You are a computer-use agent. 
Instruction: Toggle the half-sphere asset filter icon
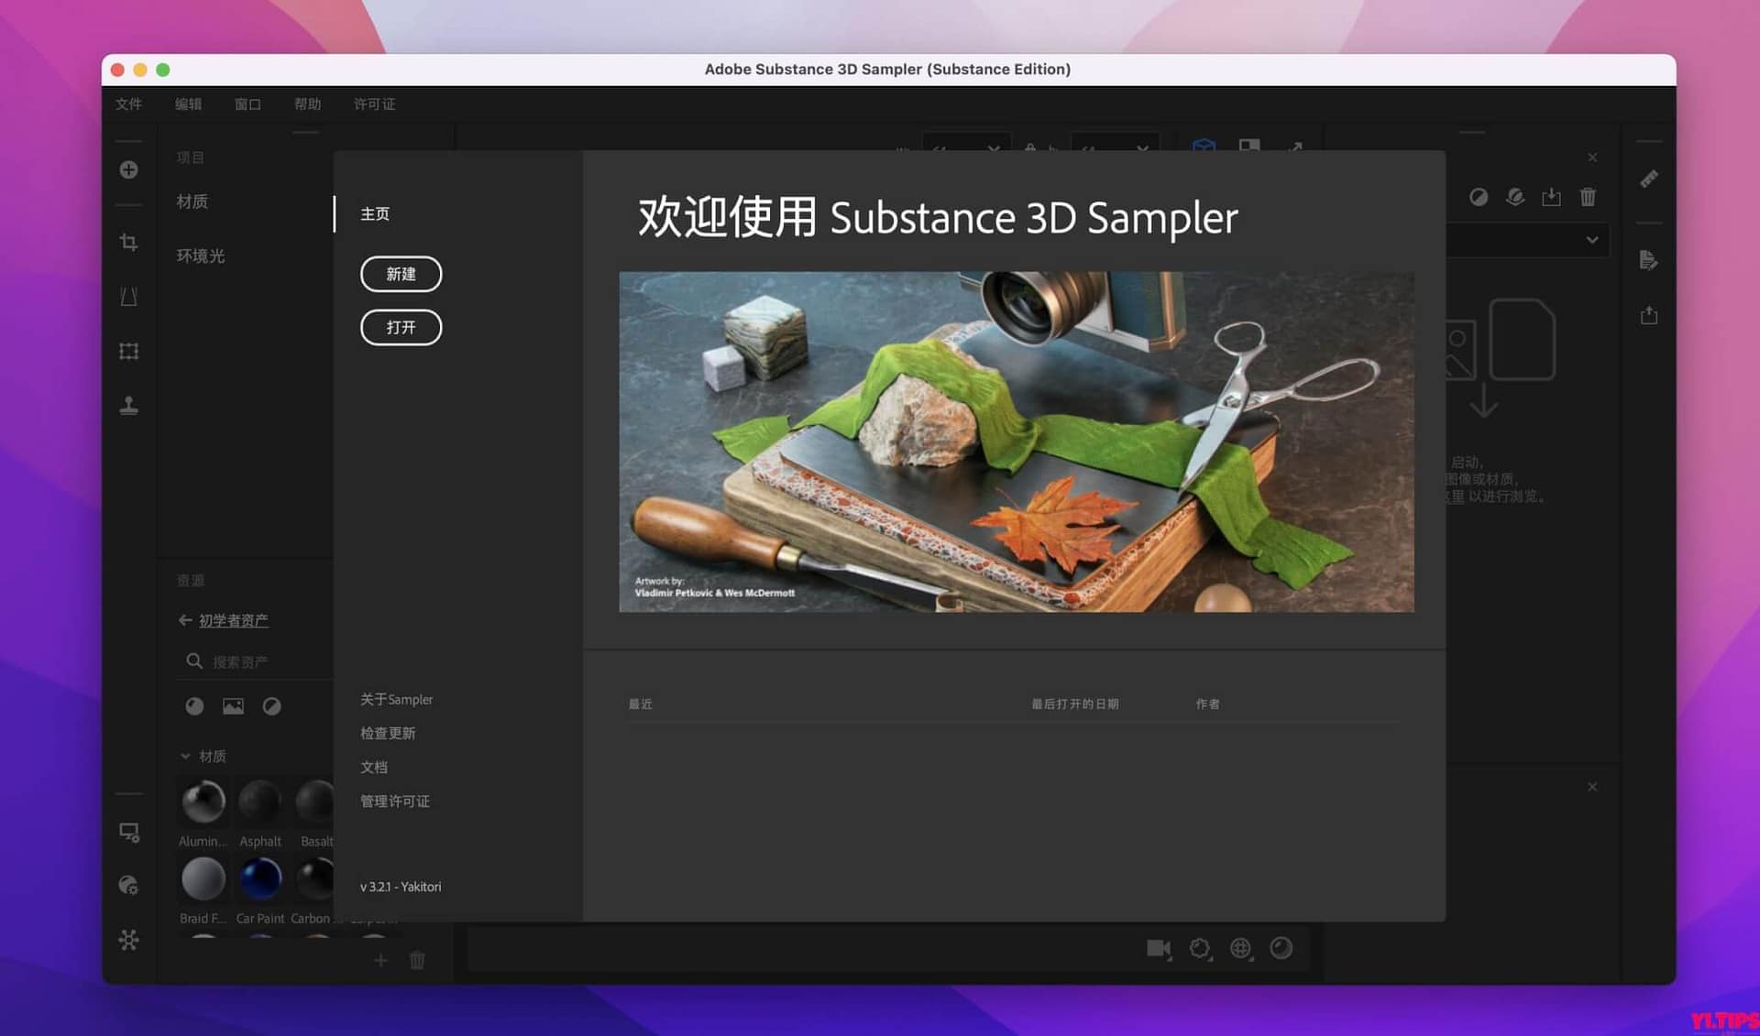tap(272, 705)
